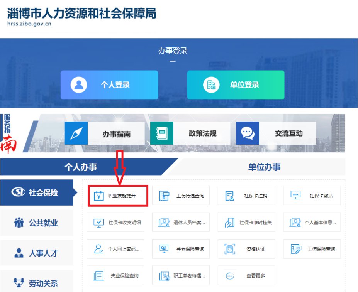Open 政策法规 section
The height and width of the screenshot is (292, 358).
tap(190, 133)
